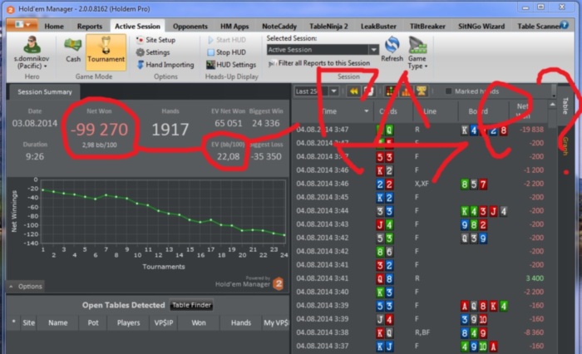Toggle the Marked hands checkbox
Screen dimensions: 582x354
448,91
